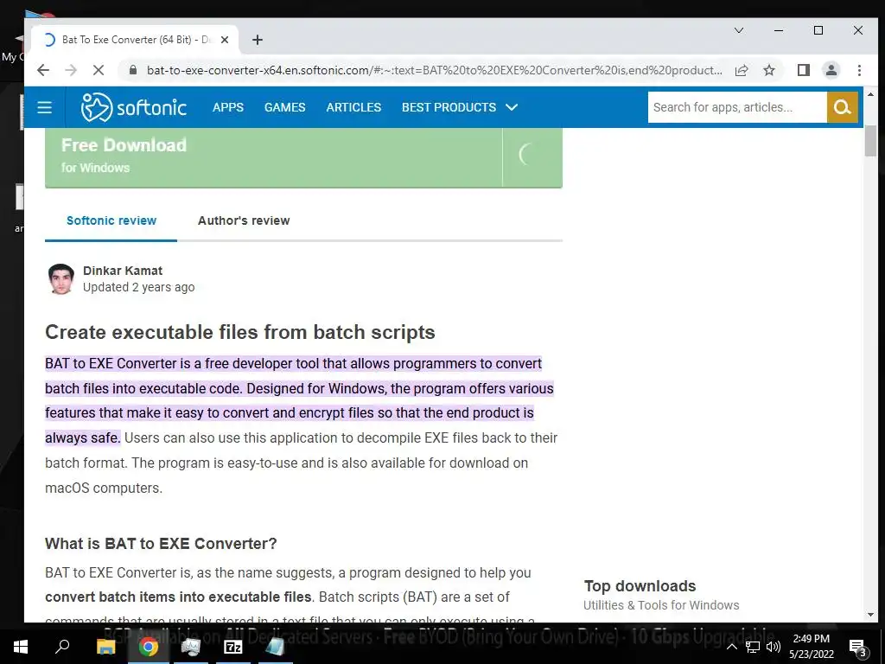Share this page from the address bar
This screenshot has width=885, height=664.
click(x=741, y=70)
